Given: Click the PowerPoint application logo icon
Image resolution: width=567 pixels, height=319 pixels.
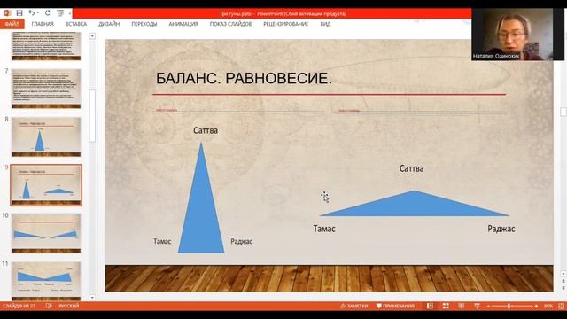Looking at the screenshot, I should coord(7,13).
